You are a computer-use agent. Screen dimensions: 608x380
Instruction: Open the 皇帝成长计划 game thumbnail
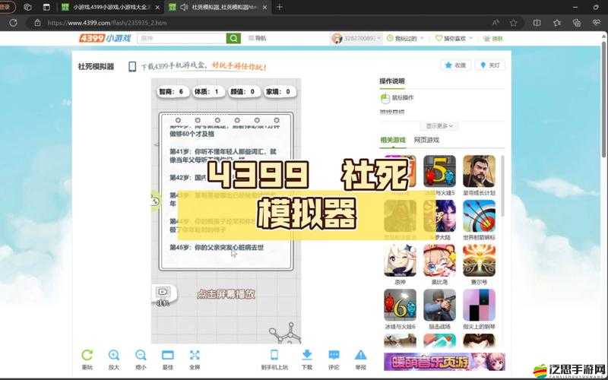coord(479,172)
